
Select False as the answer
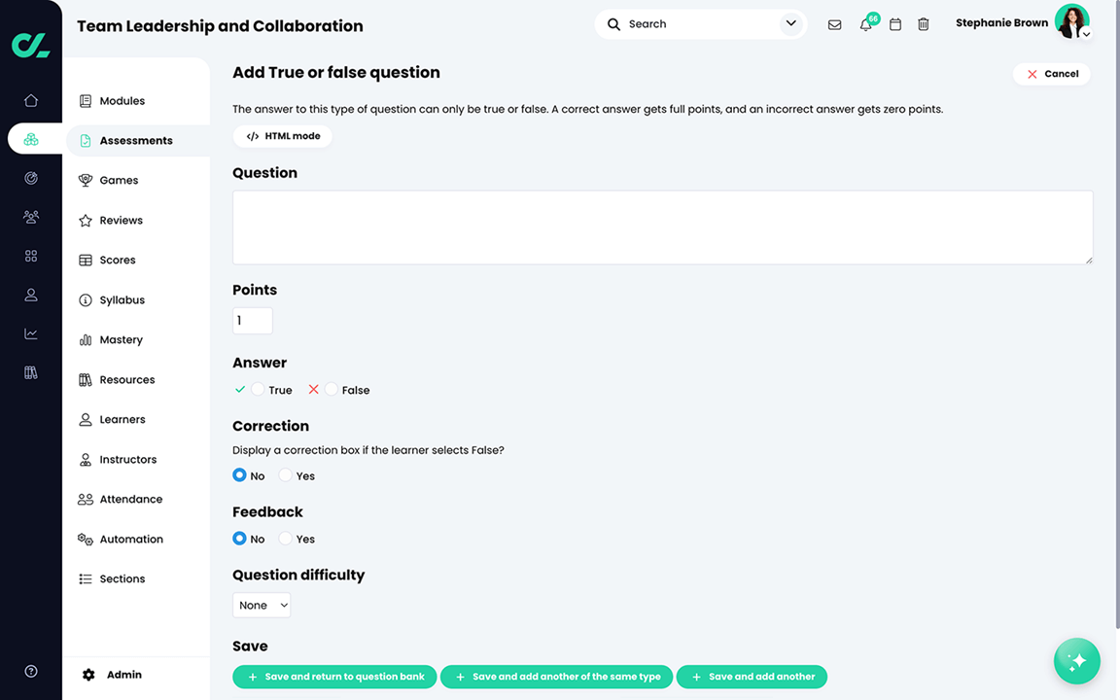click(332, 390)
